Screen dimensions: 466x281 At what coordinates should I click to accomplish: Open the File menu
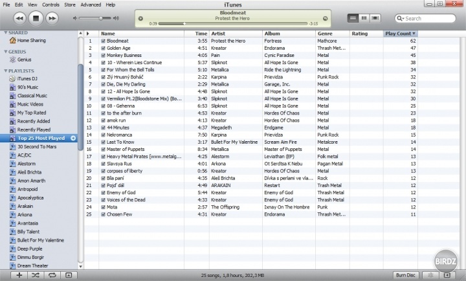click(6, 5)
